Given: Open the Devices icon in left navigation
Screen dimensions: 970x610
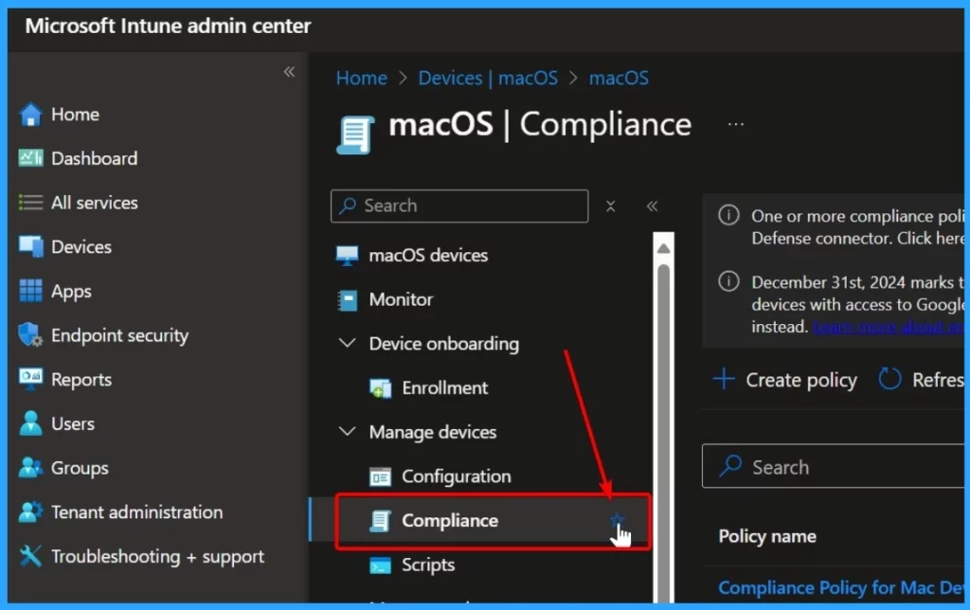Looking at the screenshot, I should coord(30,247).
